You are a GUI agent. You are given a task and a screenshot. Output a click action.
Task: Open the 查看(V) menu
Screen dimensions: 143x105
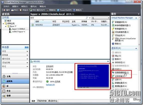pos(15,6)
